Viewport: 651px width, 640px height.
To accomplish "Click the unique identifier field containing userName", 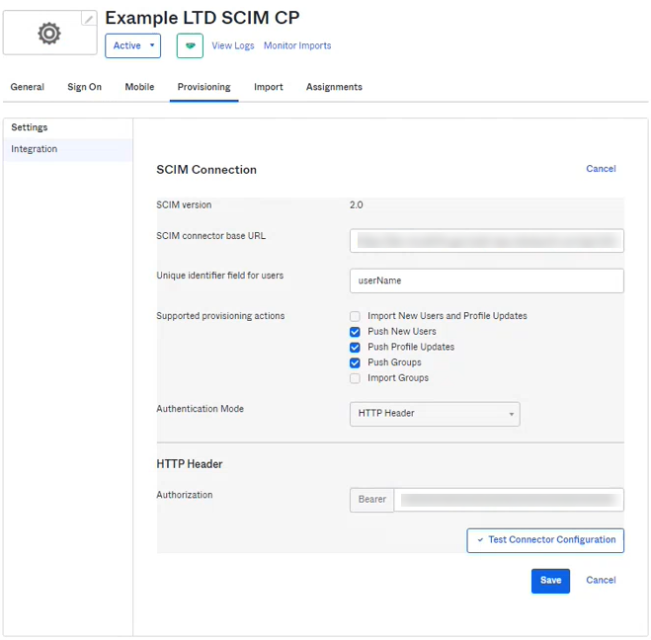I will (x=486, y=281).
